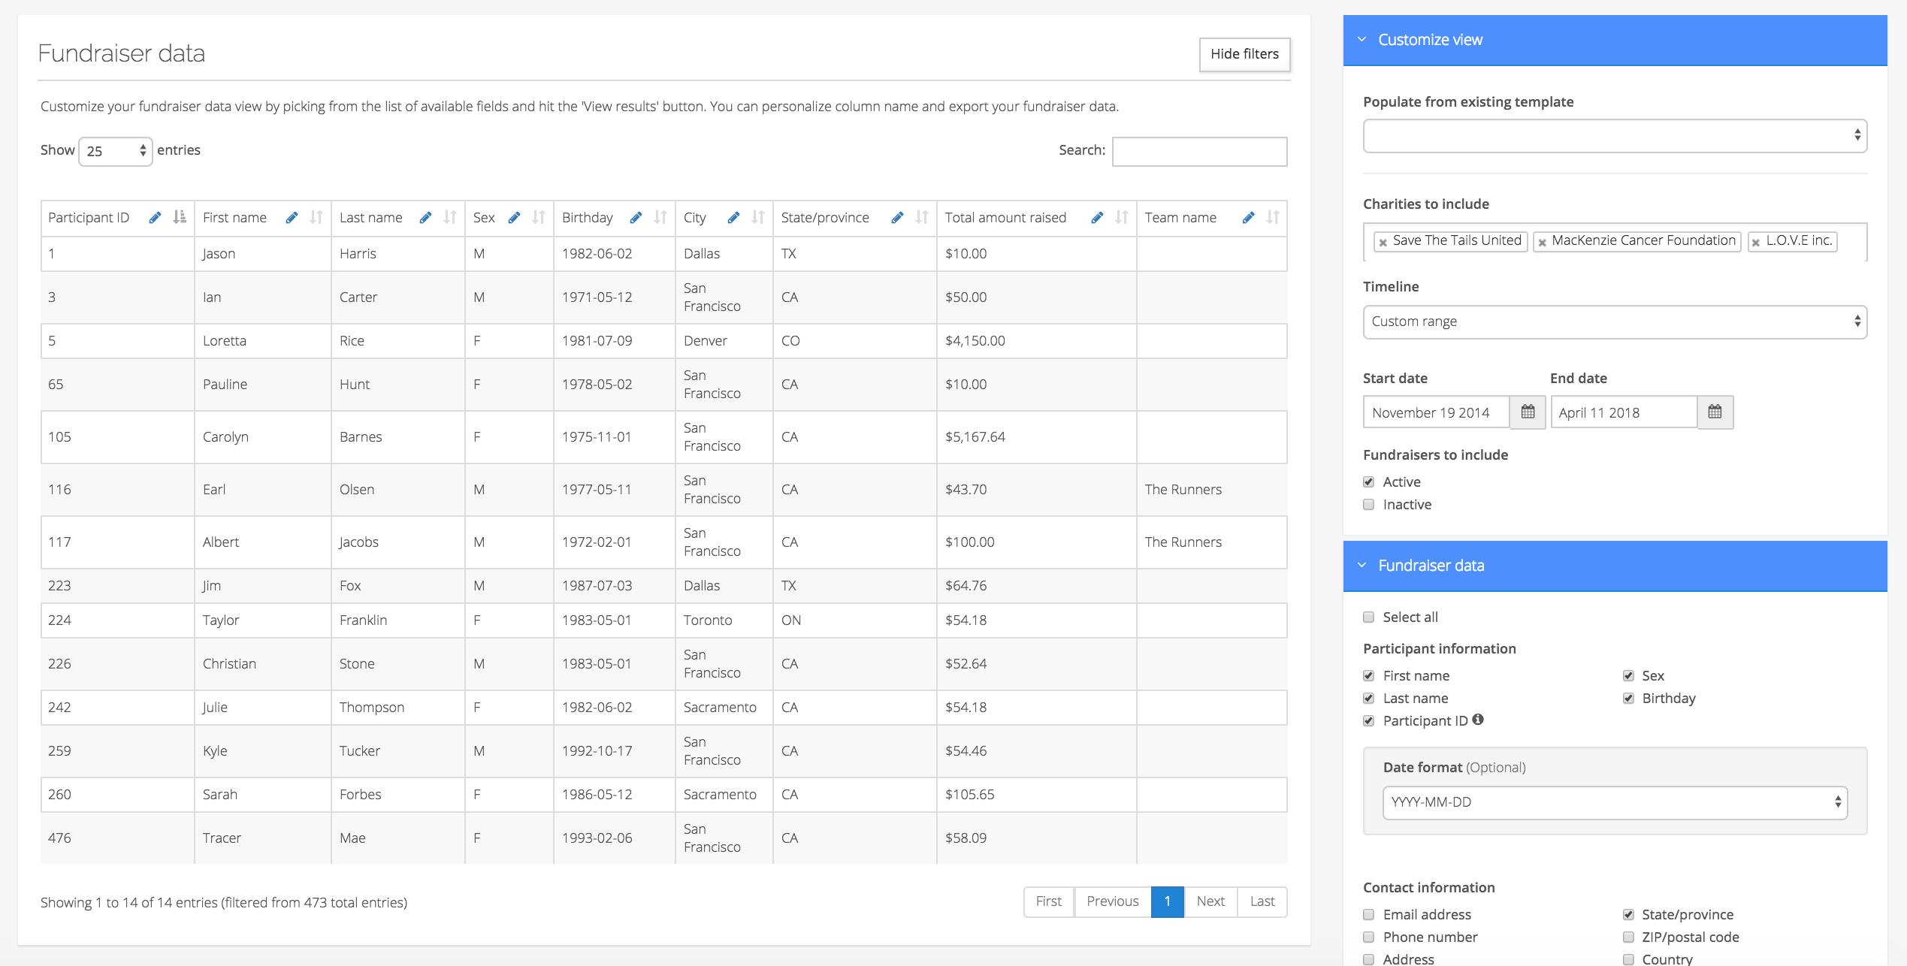Check the Inactive fundraisers checkbox

coord(1369,505)
